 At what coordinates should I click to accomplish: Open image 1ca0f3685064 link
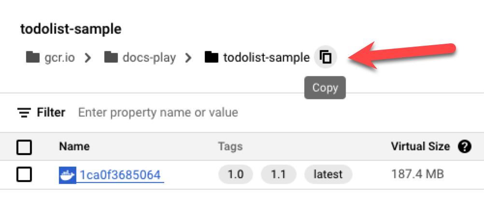click(120, 174)
